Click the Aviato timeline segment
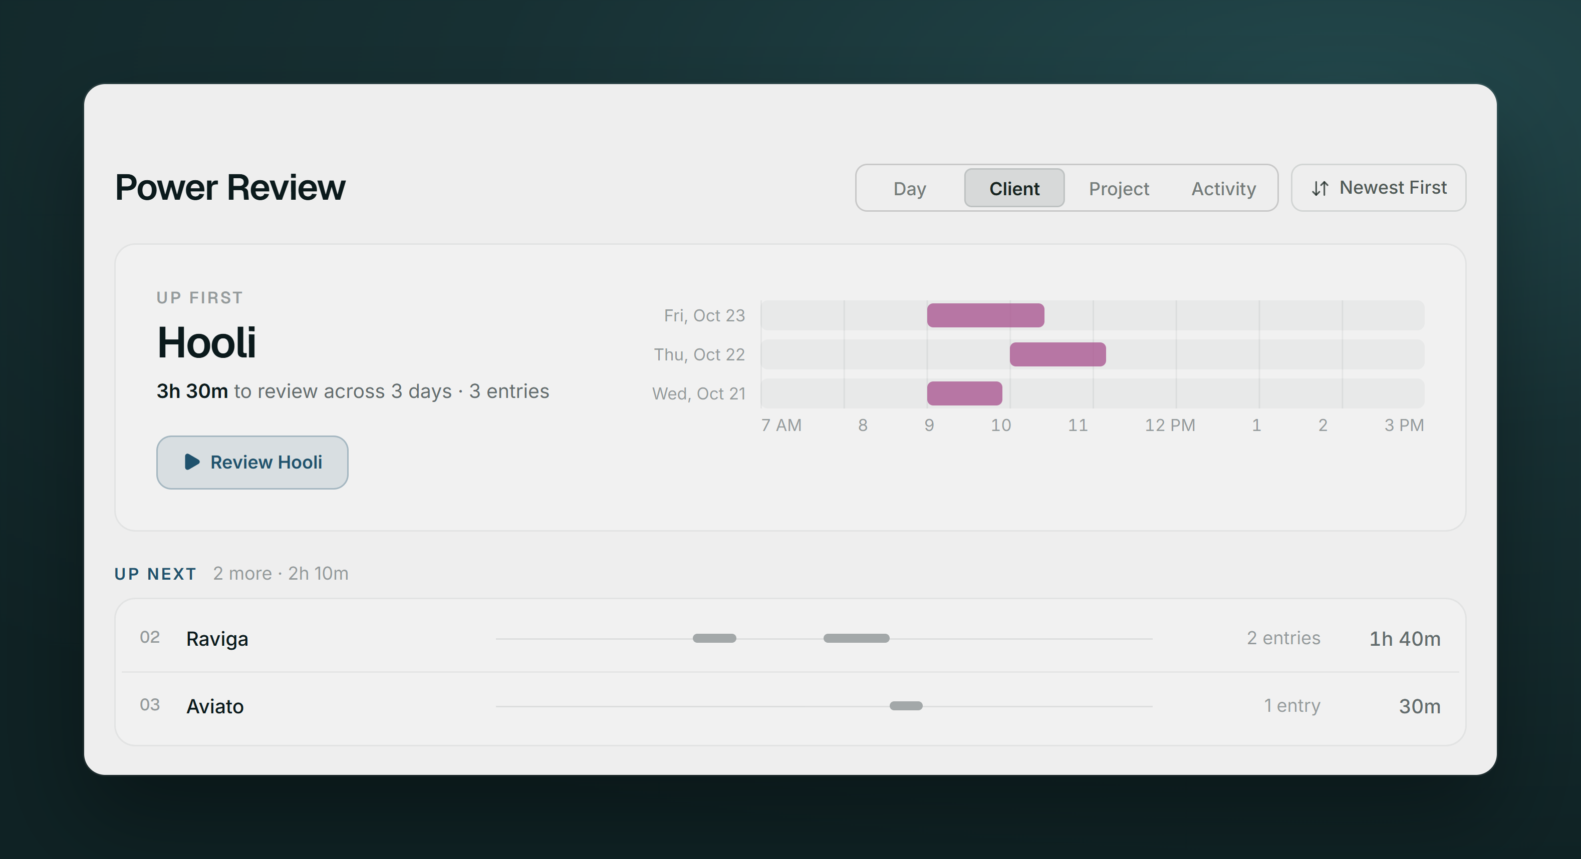The image size is (1581, 859). click(x=906, y=706)
